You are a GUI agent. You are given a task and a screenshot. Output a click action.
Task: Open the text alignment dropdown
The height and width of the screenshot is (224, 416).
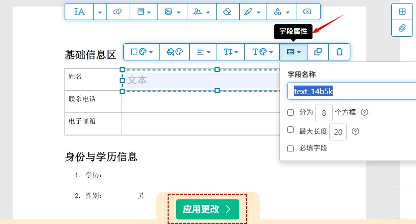pos(203,52)
